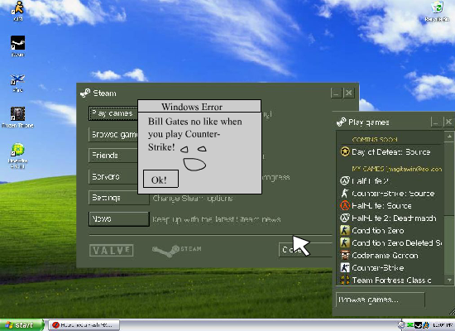
Task: Click the Condition Zero game icon
Action: click(x=345, y=230)
